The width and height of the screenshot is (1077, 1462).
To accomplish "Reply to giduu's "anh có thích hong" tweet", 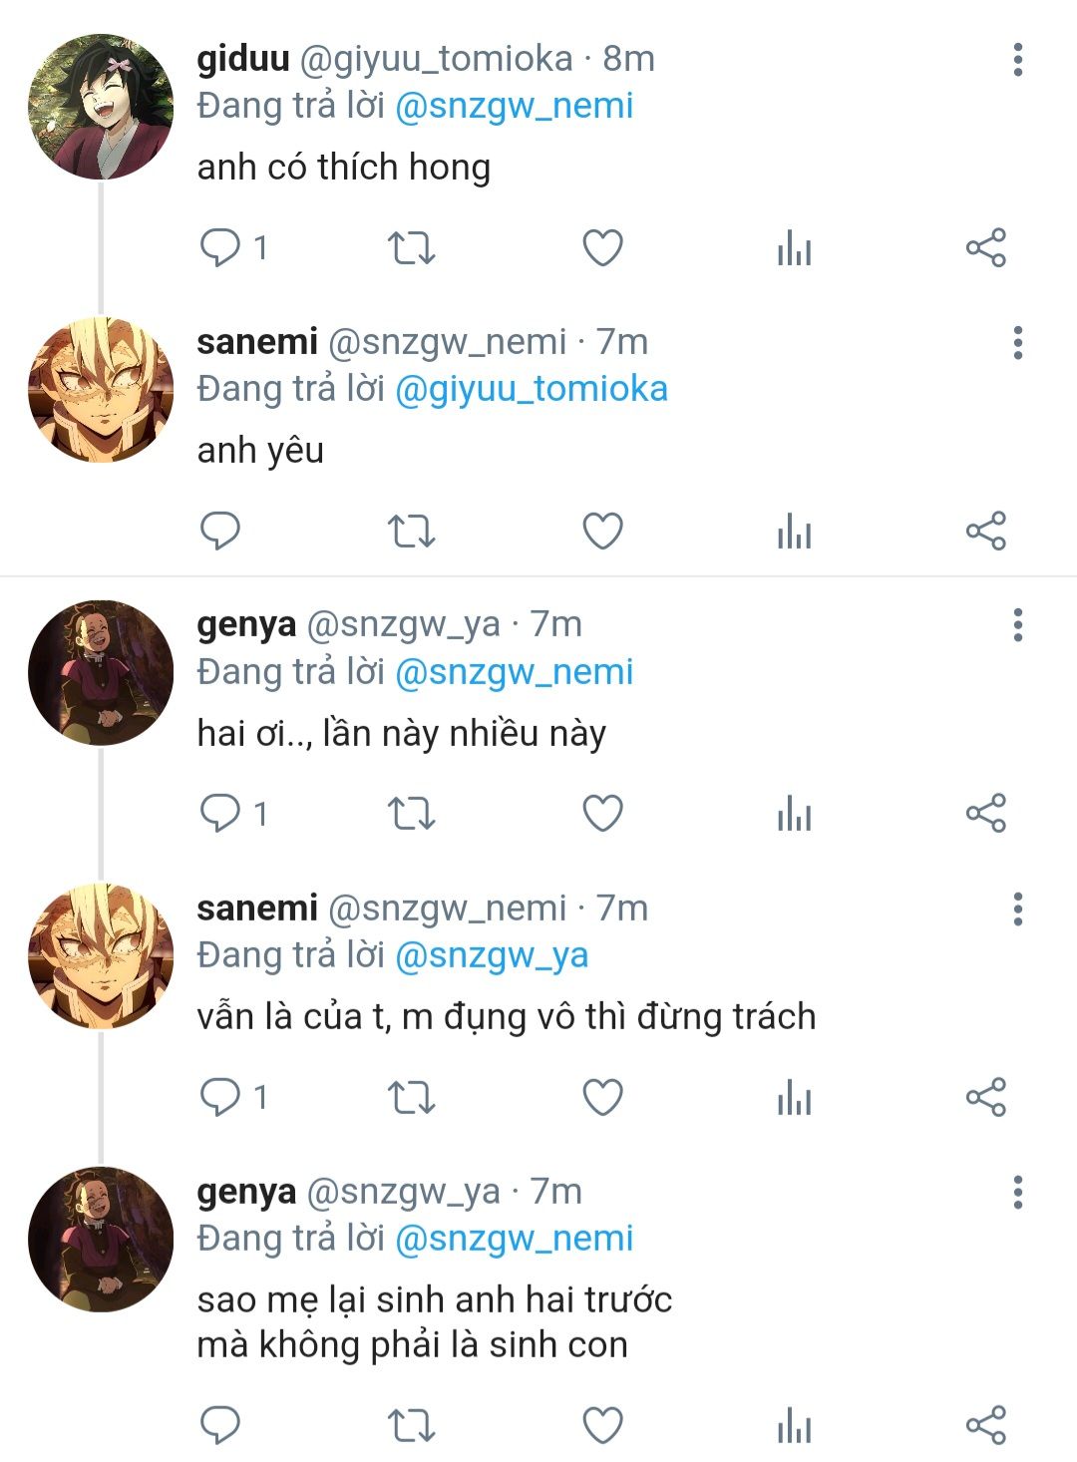I will (x=220, y=247).
